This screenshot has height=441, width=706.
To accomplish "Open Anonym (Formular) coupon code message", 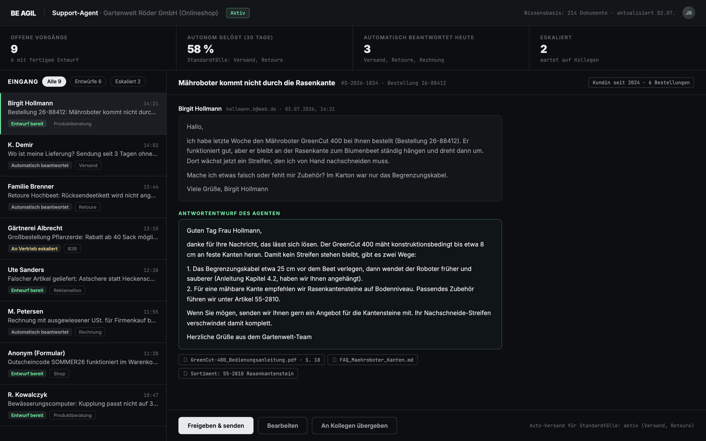I will click(83, 363).
